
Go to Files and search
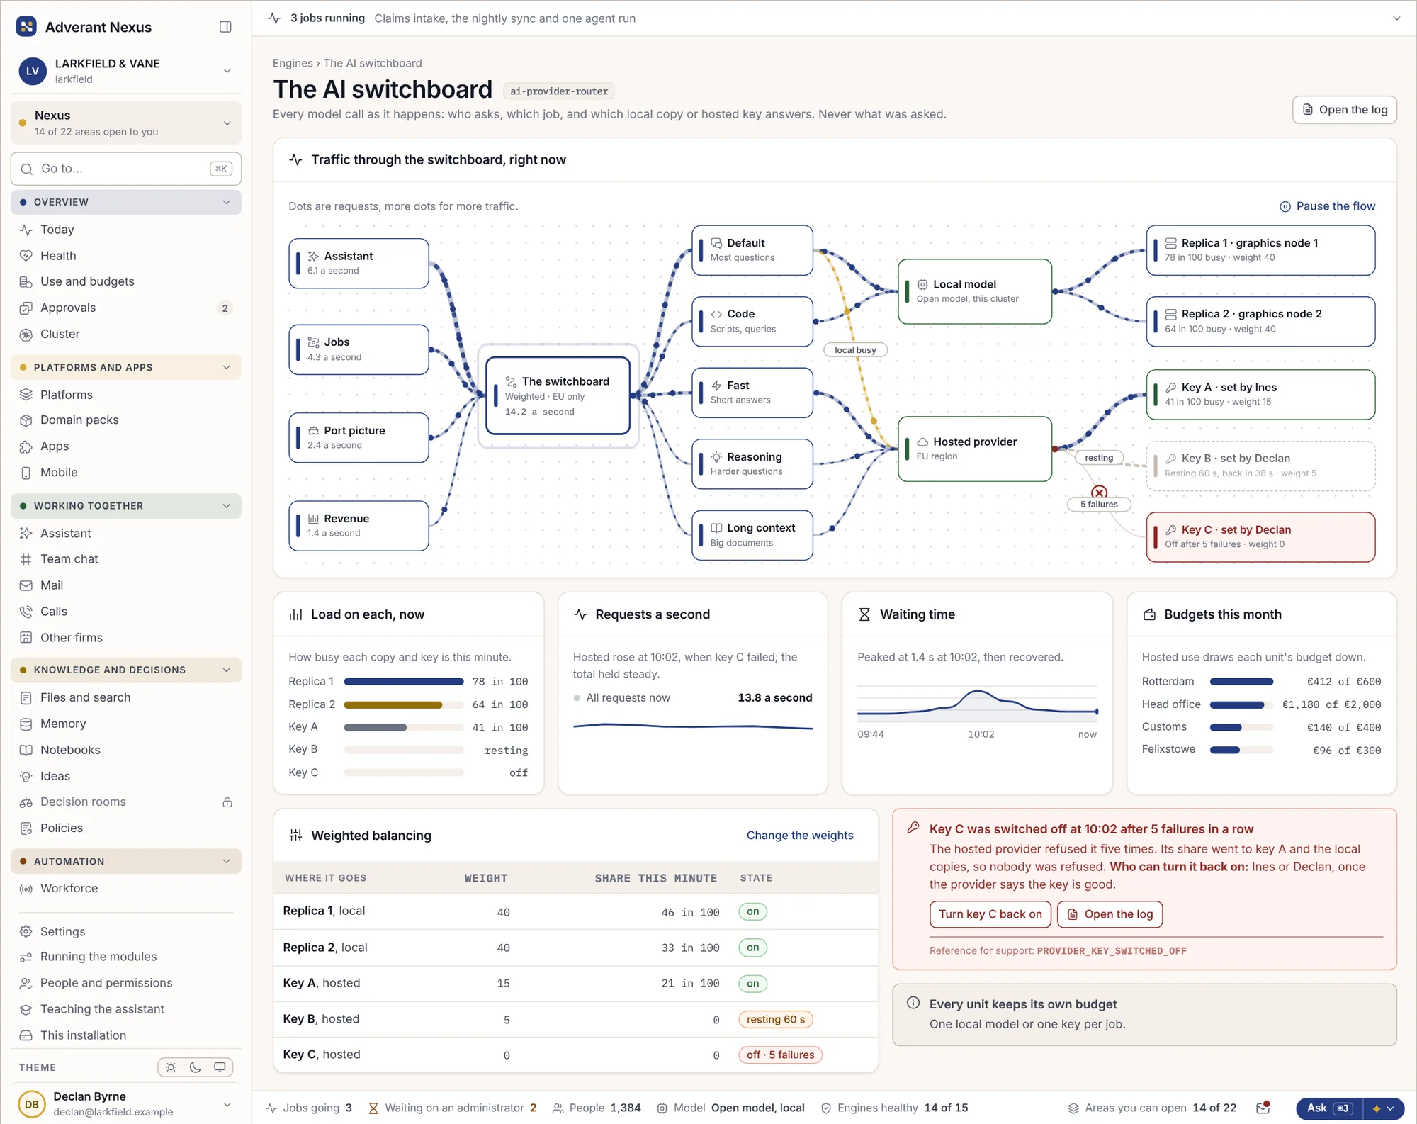tap(126, 698)
